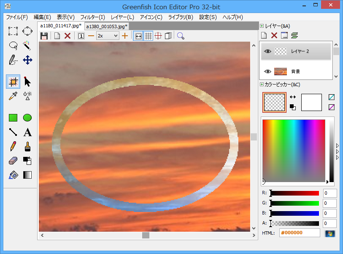
Task: Select the Eyedropper tool
Action: tap(13, 96)
